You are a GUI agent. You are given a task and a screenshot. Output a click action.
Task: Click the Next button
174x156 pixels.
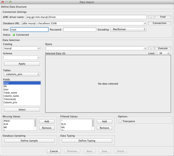point(89,151)
